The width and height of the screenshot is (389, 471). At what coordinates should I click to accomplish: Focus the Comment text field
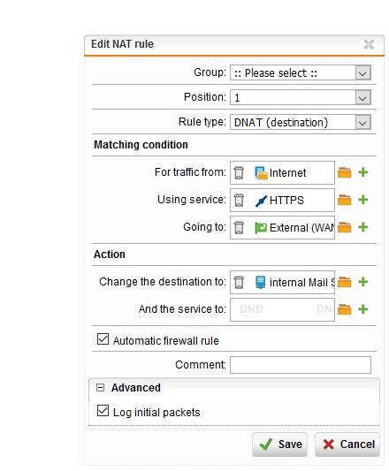click(x=301, y=365)
